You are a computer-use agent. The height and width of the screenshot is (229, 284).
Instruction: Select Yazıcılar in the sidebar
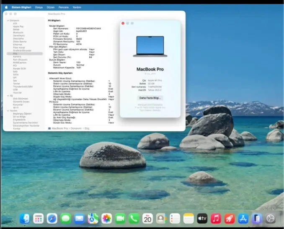coord(18,93)
